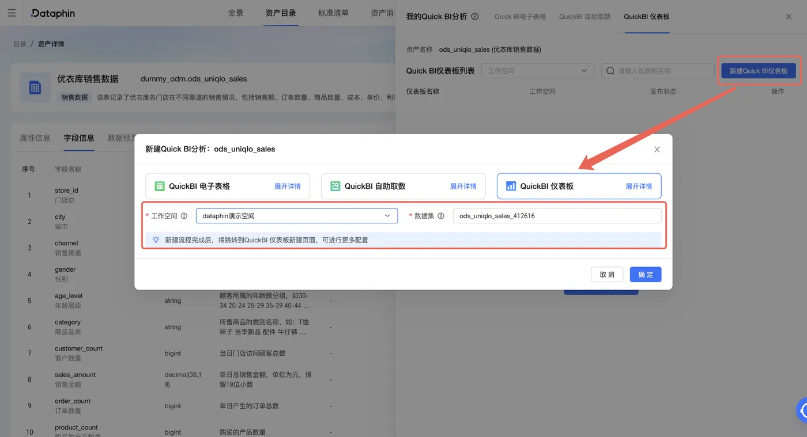
Task: Click the 当日门店访问顾客总数 description
Action: 252,353
